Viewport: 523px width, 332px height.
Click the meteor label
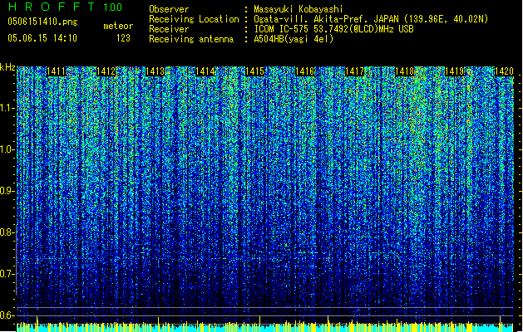(x=118, y=26)
